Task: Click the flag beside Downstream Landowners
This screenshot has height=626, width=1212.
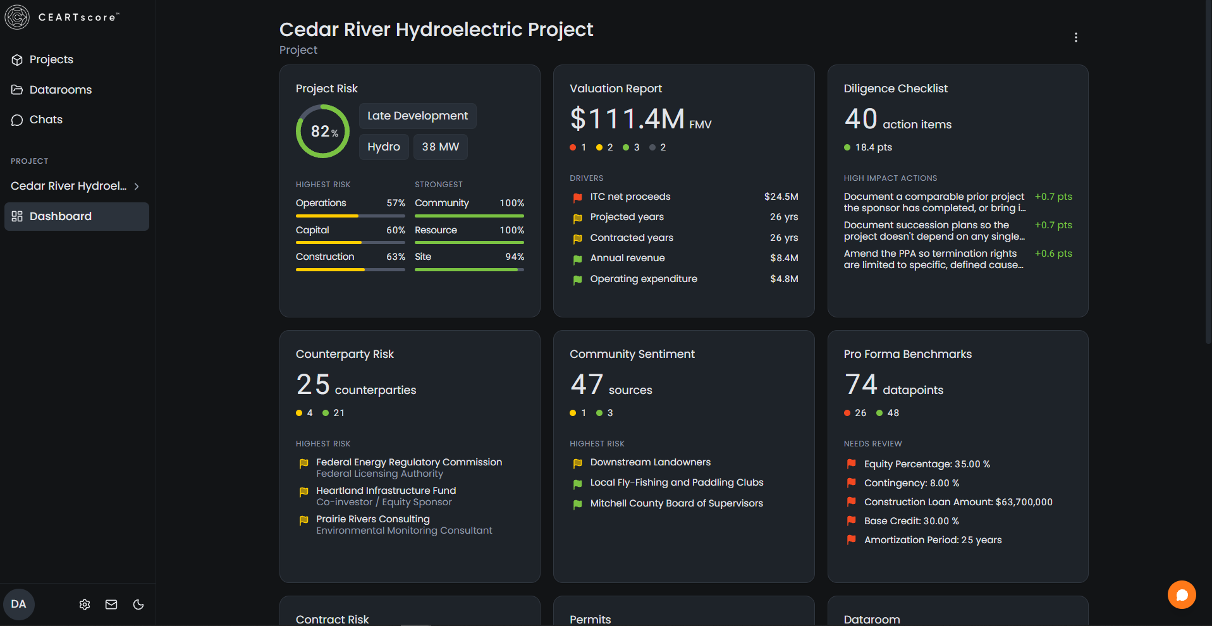Action: 577,463
